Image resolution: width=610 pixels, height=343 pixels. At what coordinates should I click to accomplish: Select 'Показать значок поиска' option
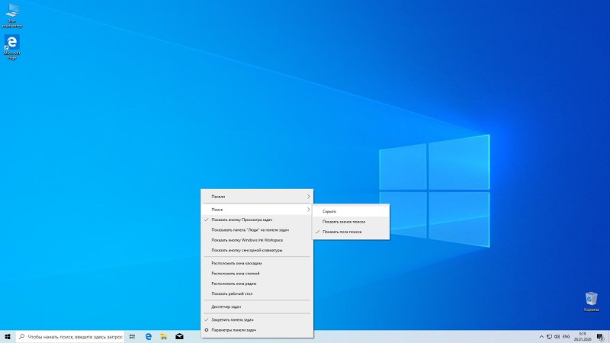pos(343,222)
